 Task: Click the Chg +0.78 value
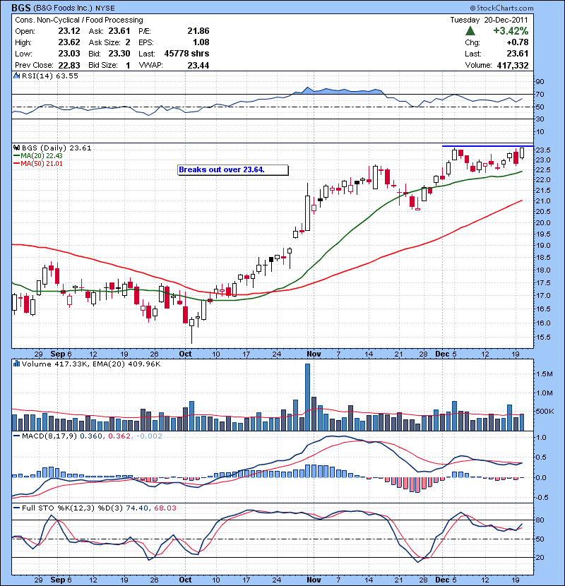(x=518, y=42)
